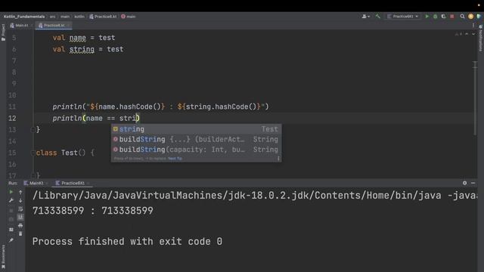
Task: Collapse class Test fold marker at line 15
Action: click(x=33, y=153)
